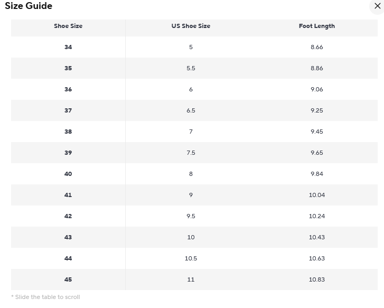Click the 'Slide the table to scroll' note
384x308 pixels.
click(45, 297)
